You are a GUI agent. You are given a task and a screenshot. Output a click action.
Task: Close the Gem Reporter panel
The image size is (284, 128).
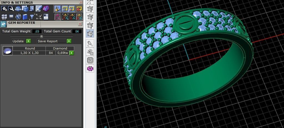coord(80,24)
